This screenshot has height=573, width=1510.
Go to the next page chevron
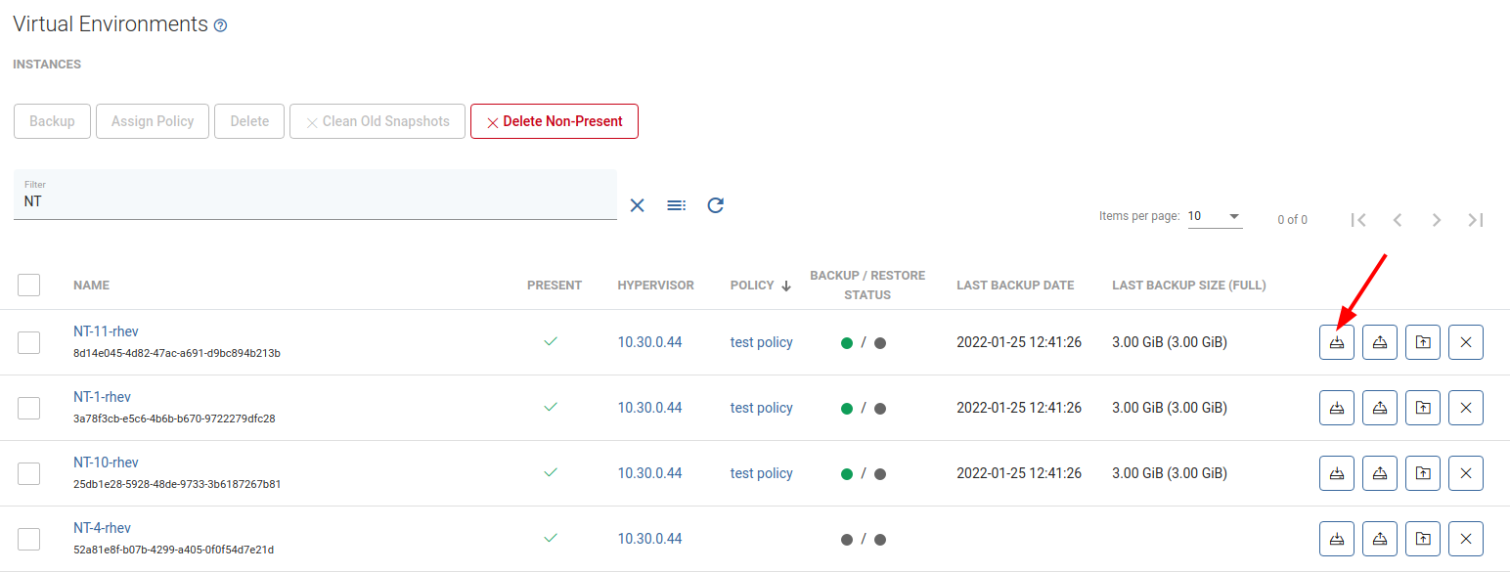point(1437,220)
